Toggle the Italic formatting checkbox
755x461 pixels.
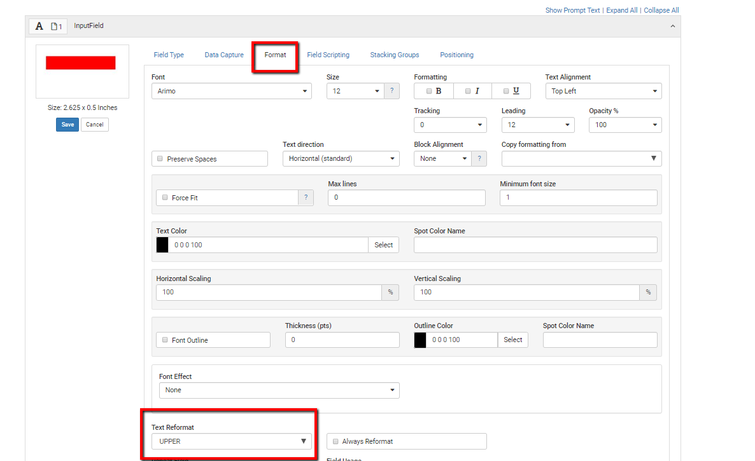(x=467, y=91)
